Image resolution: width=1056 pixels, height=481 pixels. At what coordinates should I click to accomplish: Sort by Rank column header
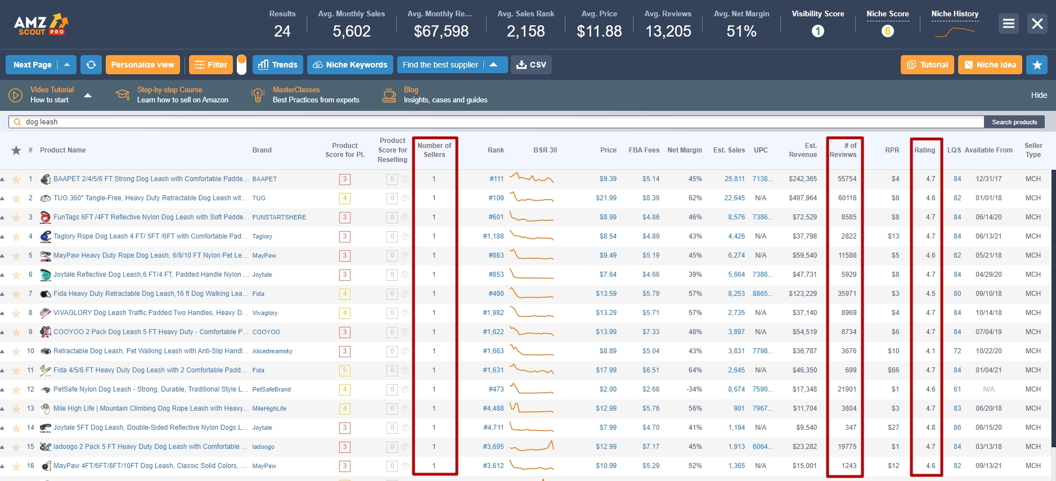[496, 150]
